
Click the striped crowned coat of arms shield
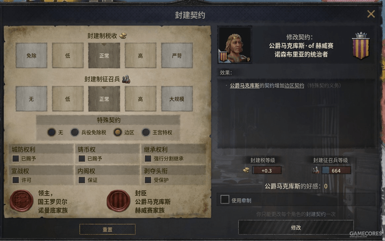pos(360,46)
